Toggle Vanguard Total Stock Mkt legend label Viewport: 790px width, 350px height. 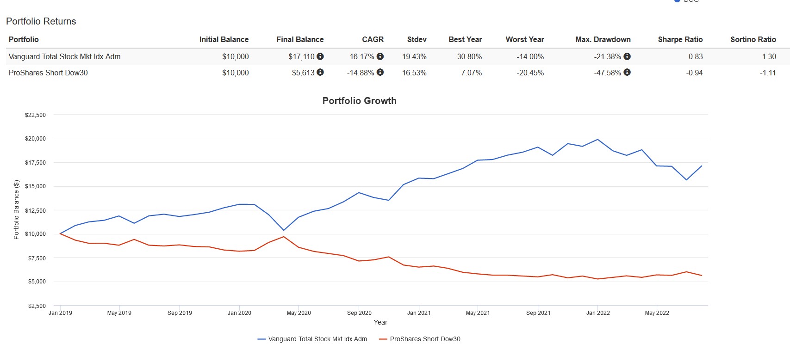click(x=317, y=339)
